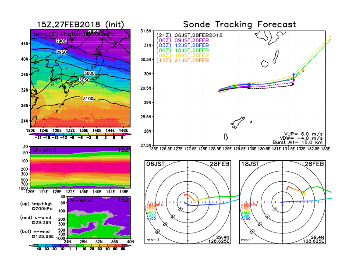347x268 pixels.
Task: Pick the yellow swatch between -3 and 0 on temperature colorbar
Action: click(x=93, y=134)
